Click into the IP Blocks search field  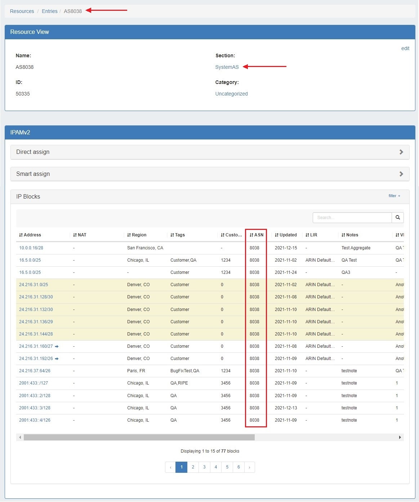352,218
